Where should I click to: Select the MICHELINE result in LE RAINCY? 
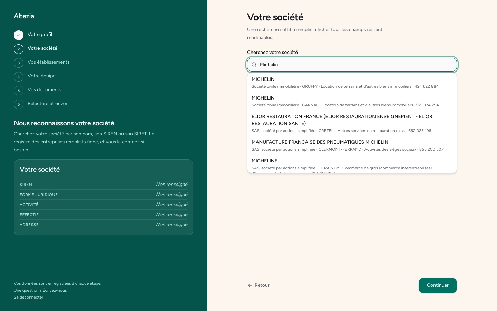pos(352,164)
